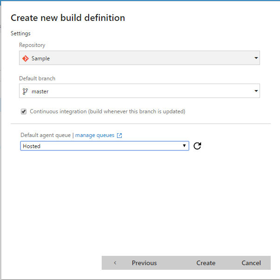Click the branch icon beside master
The image size is (280, 280).
point(25,91)
